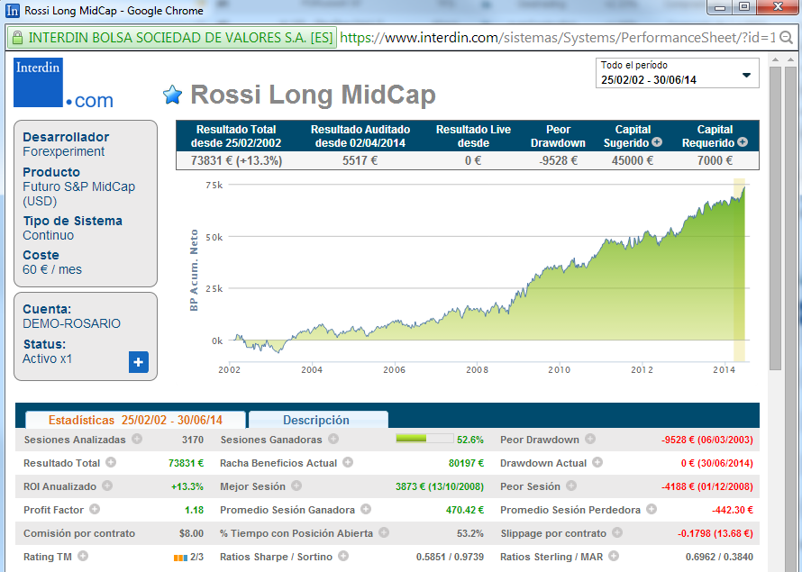
Task: Click the info icon beside Promedio Sesión Perdedora
Action: (652, 509)
